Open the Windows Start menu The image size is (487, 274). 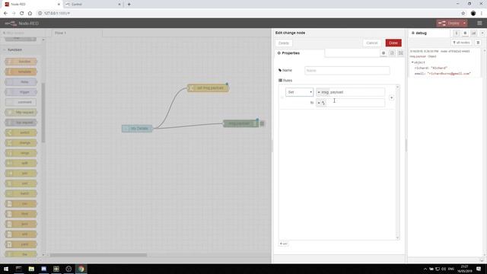(x=6, y=269)
